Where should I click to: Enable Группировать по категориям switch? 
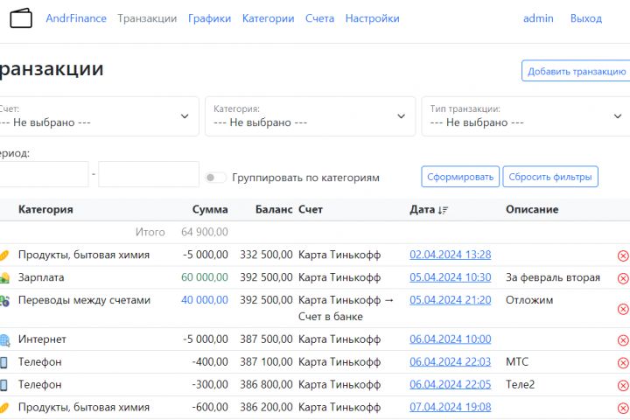pos(215,178)
